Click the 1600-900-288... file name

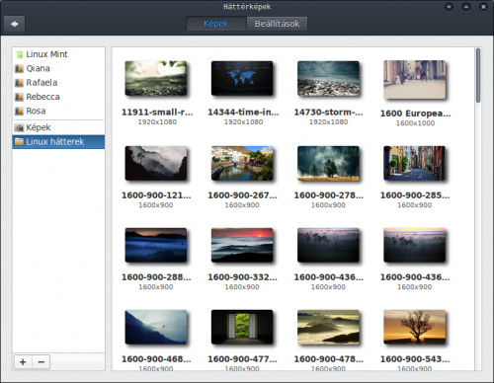pyautogui.click(x=156, y=277)
